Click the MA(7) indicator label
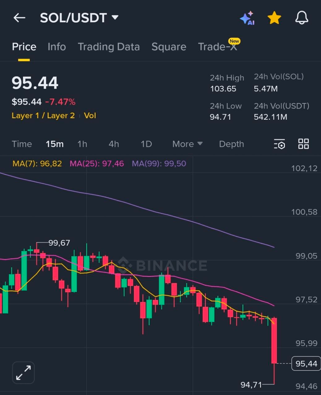 (37, 164)
